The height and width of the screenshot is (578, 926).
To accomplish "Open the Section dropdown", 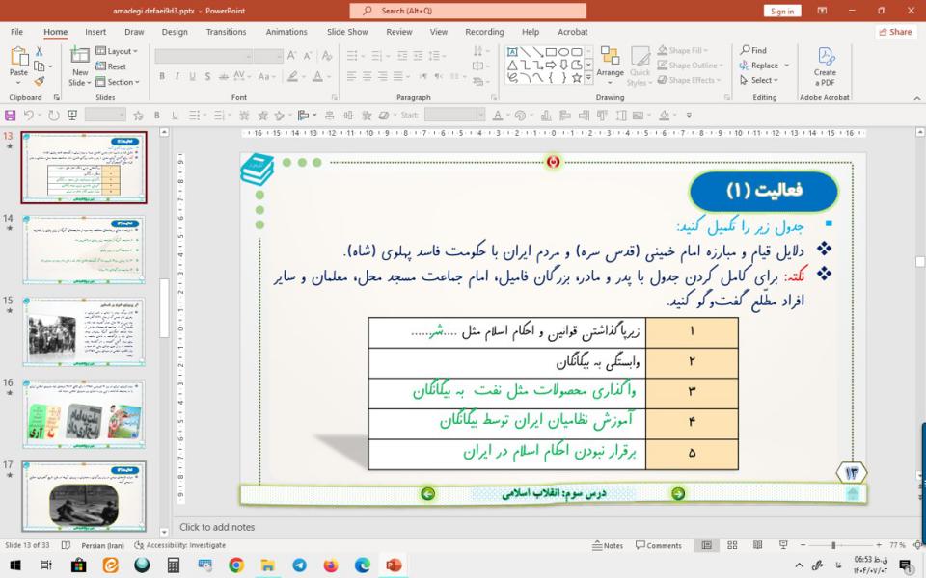I will pyautogui.click(x=118, y=82).
